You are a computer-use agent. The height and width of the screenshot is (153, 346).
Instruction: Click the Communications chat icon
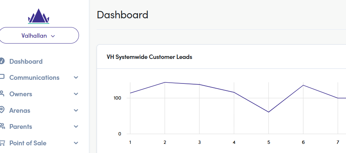click(2, 77)
